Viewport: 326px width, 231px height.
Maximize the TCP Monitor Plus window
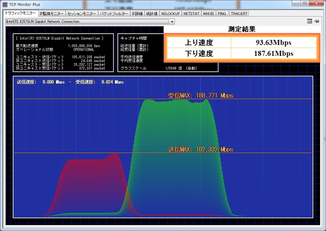coord(305,3)
